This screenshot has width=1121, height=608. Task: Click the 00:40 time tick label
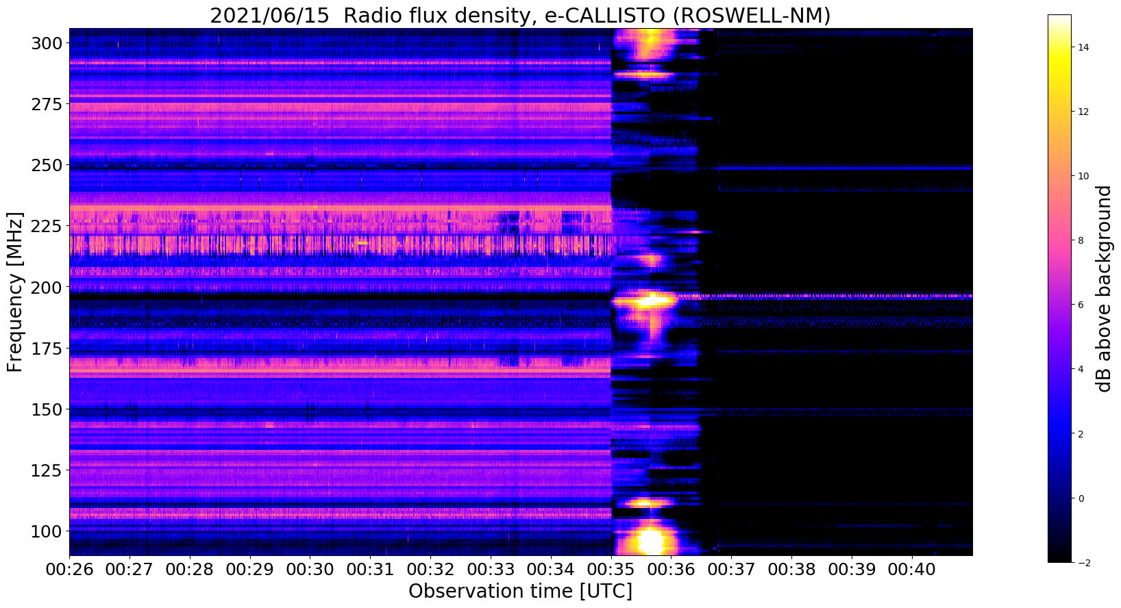coord(913,570)
